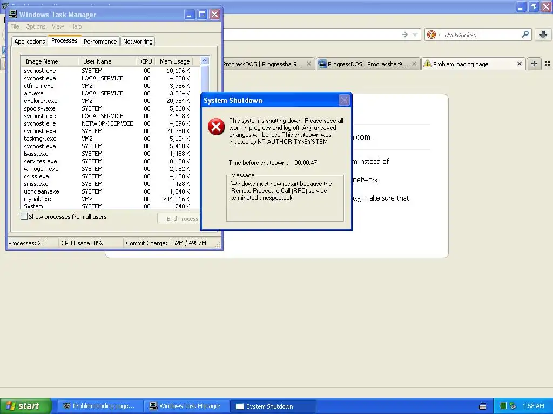The image size is (553, 414).
Task: Open the Networking tab
Action: pyautogui.click(x=138, y=42)
